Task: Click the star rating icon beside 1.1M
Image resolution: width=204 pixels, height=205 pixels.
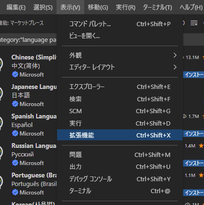Action: pyautogui.click(x=201, y=175)
